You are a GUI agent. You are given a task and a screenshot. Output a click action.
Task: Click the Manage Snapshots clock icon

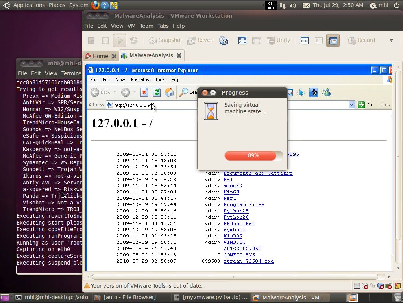pyautogui.click(x=224, y=40)
